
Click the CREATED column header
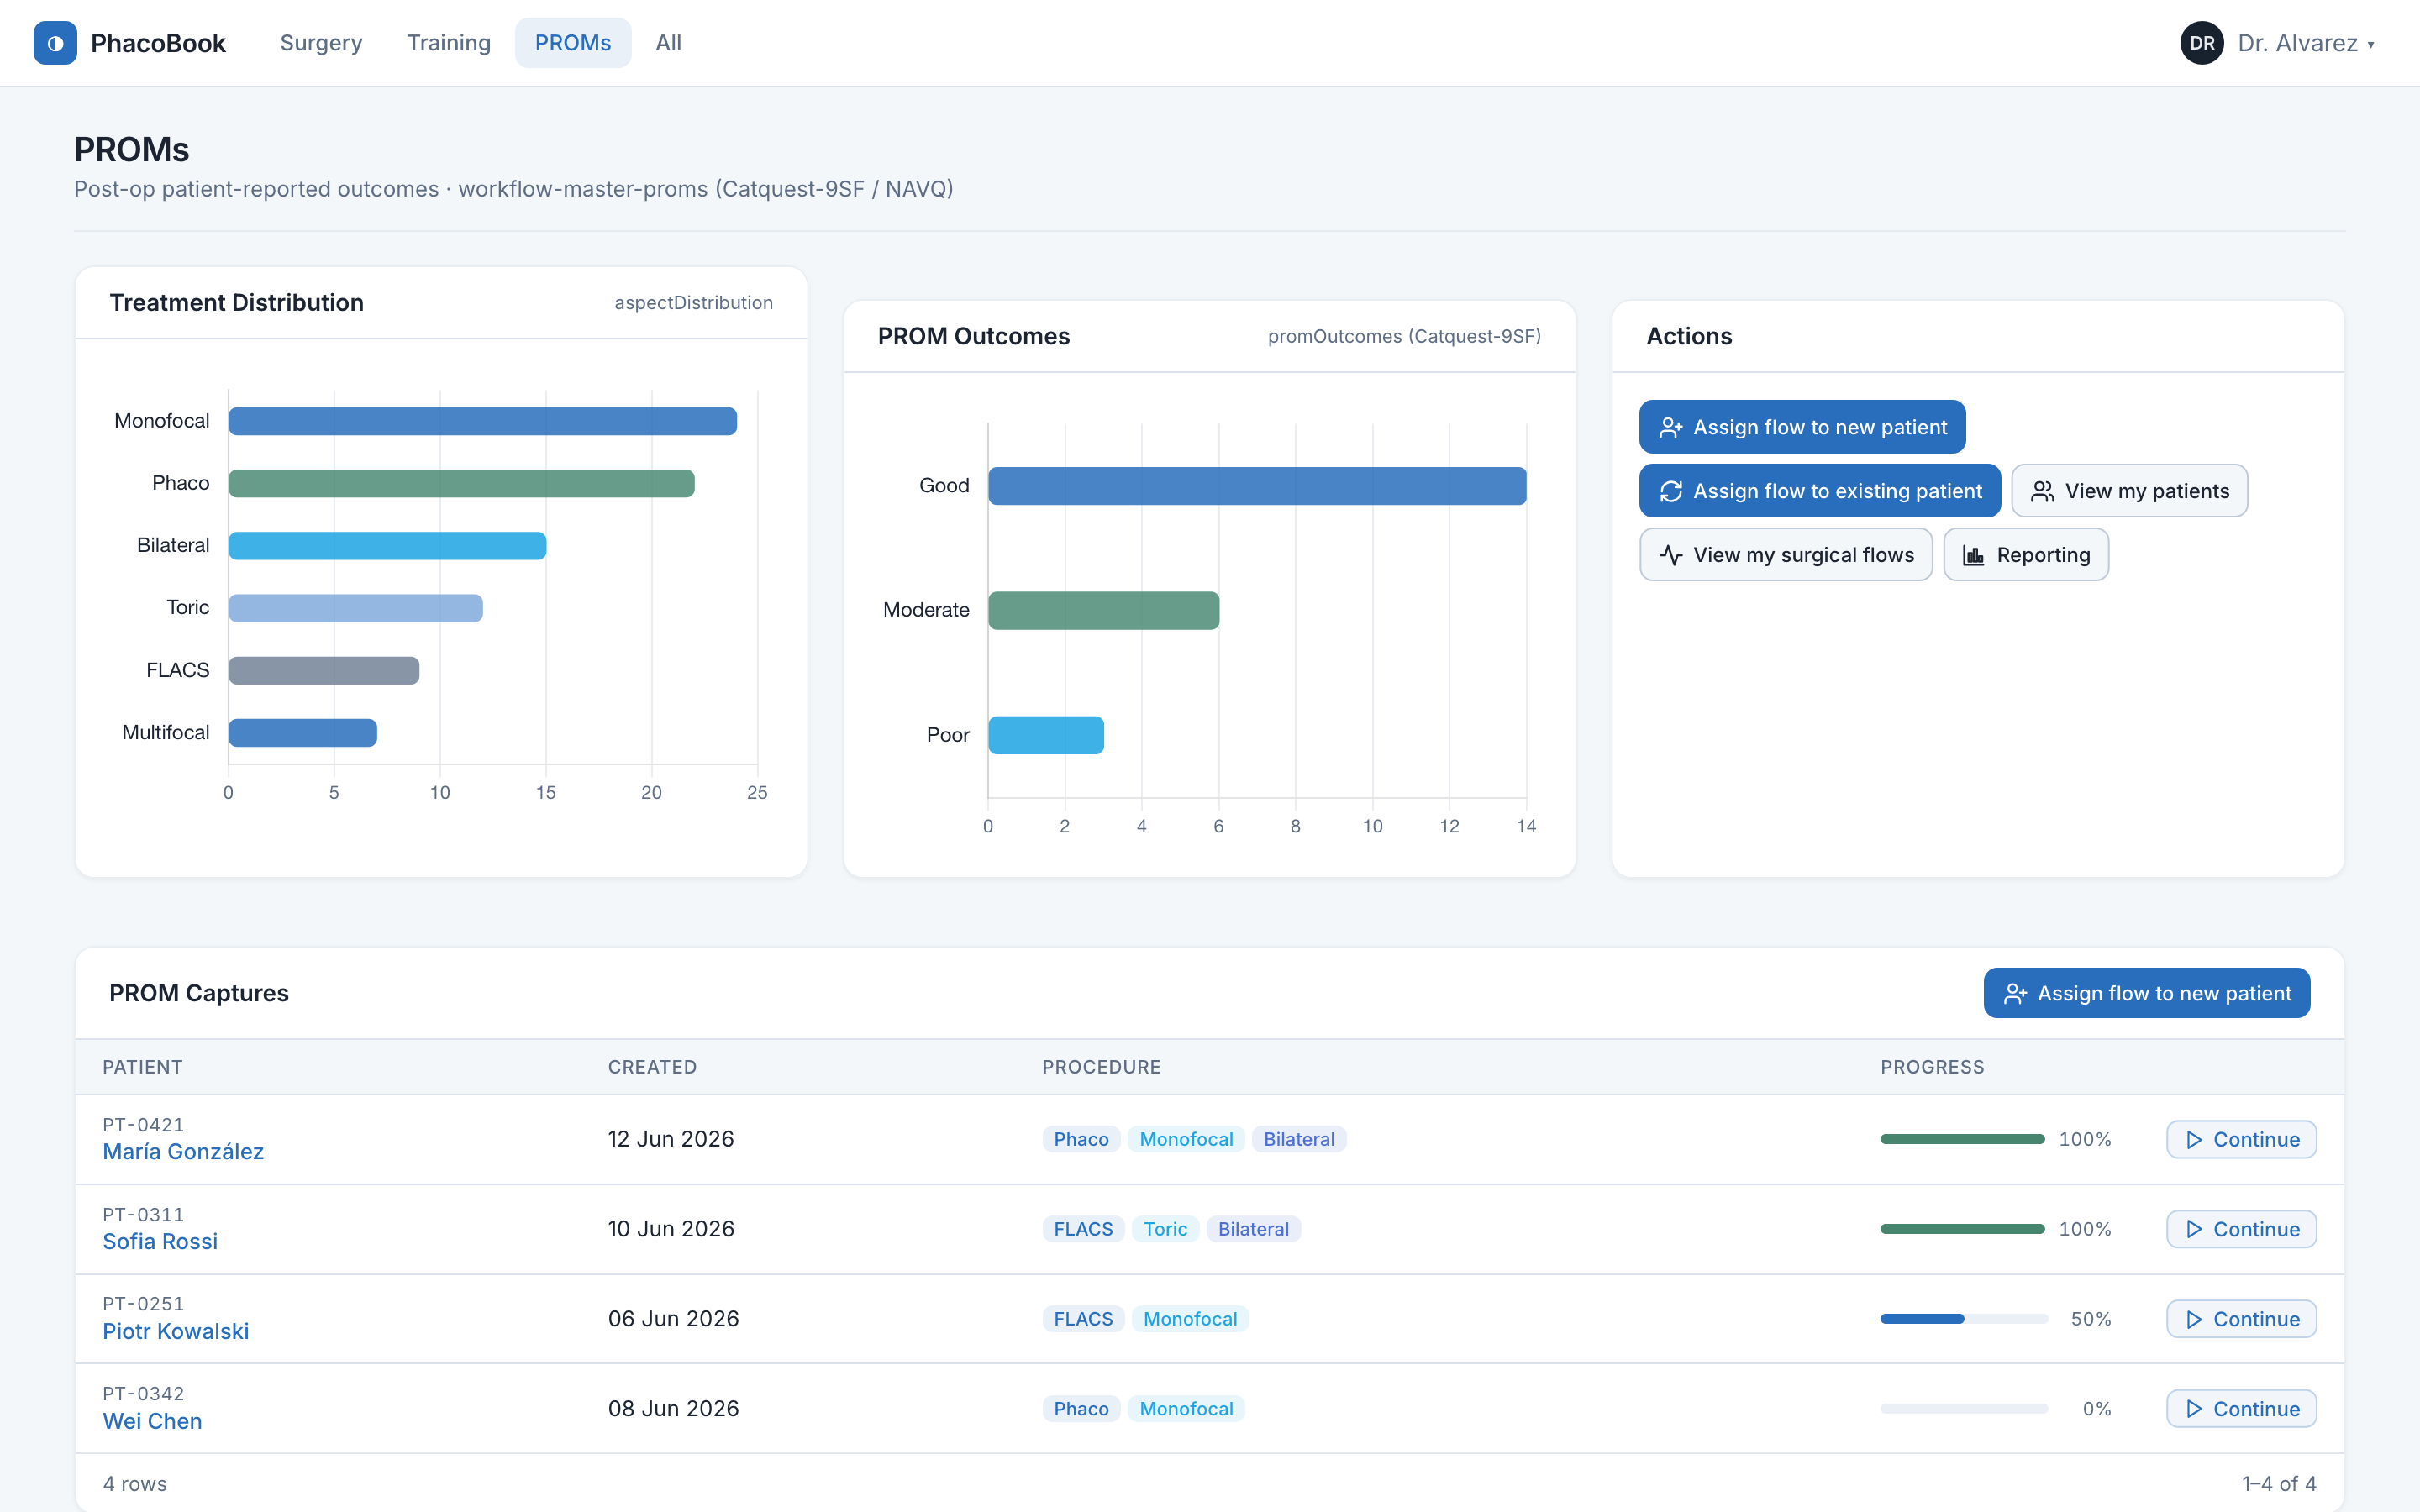click(652, 1067)
